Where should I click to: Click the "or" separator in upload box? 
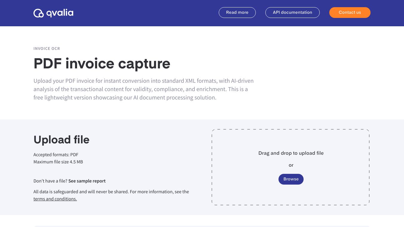point(291,165)
